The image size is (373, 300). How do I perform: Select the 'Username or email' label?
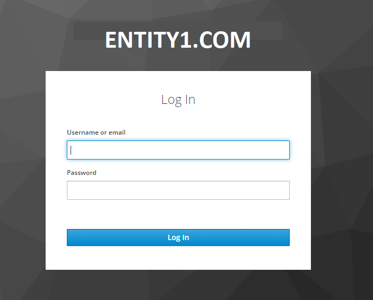tap(96, 133)
